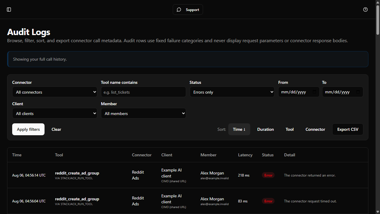Click the Latency column header
380x214 pixels.
point(245,155)
